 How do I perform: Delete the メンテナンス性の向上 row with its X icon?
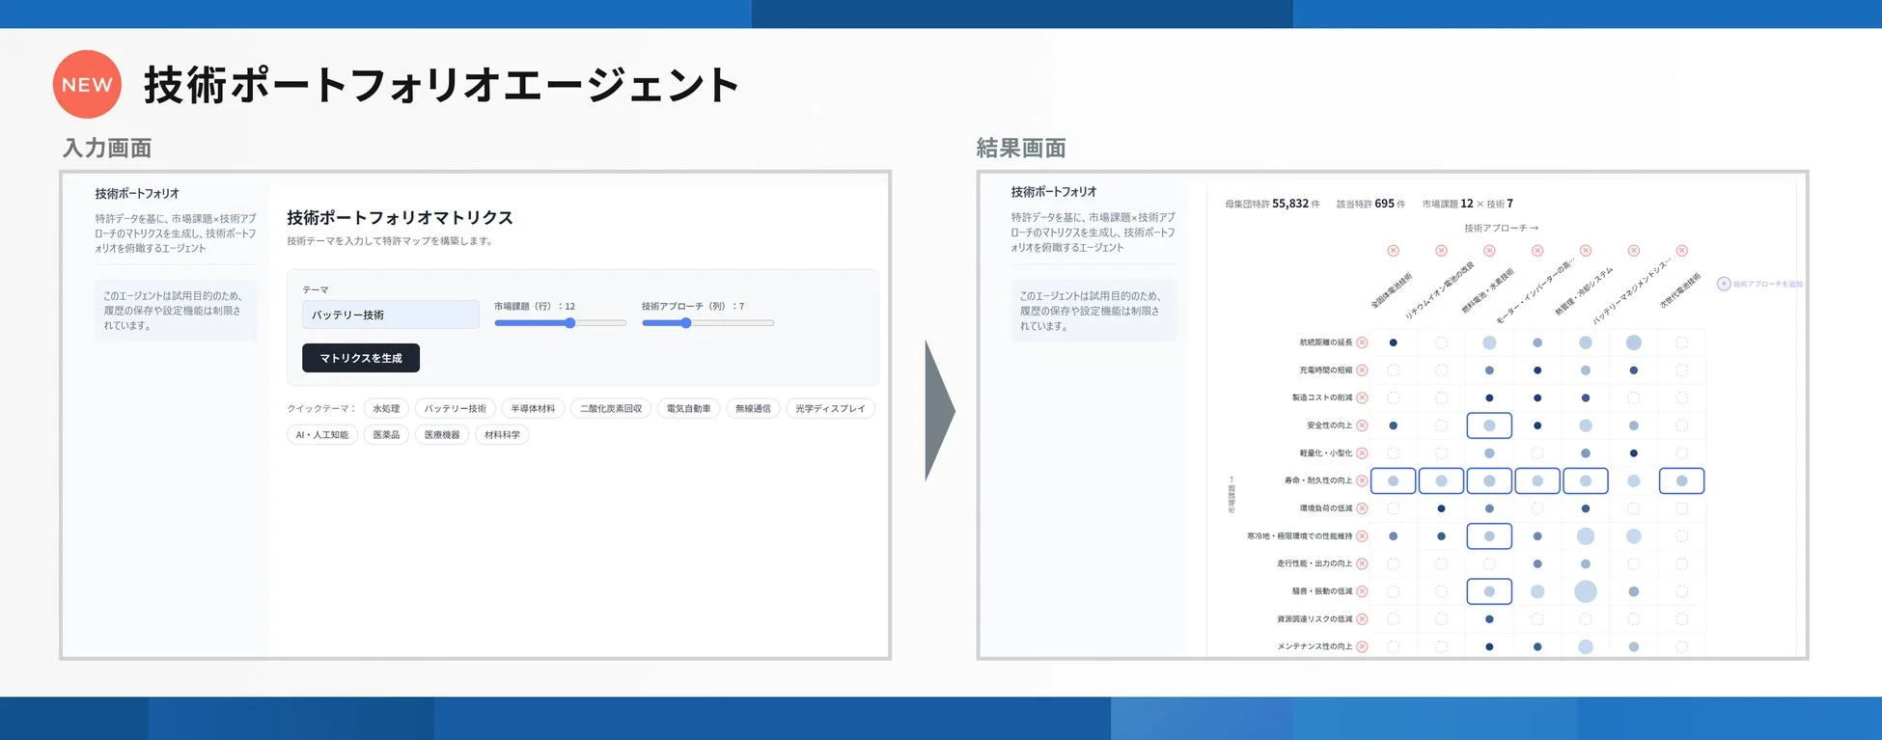(x=1362, y=646)
